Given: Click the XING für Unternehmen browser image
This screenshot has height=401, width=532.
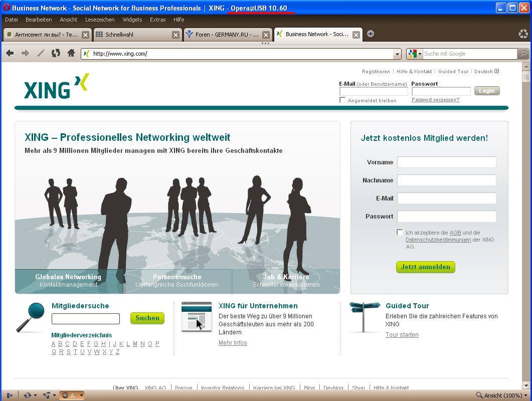Looking at the screenshot, I should pos(197,316).
